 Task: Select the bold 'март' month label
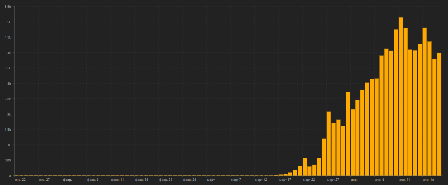pyautogui.click(x=211, y=180)
